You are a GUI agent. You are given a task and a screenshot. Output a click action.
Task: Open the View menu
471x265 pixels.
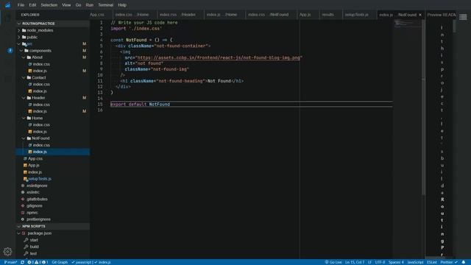66,5
